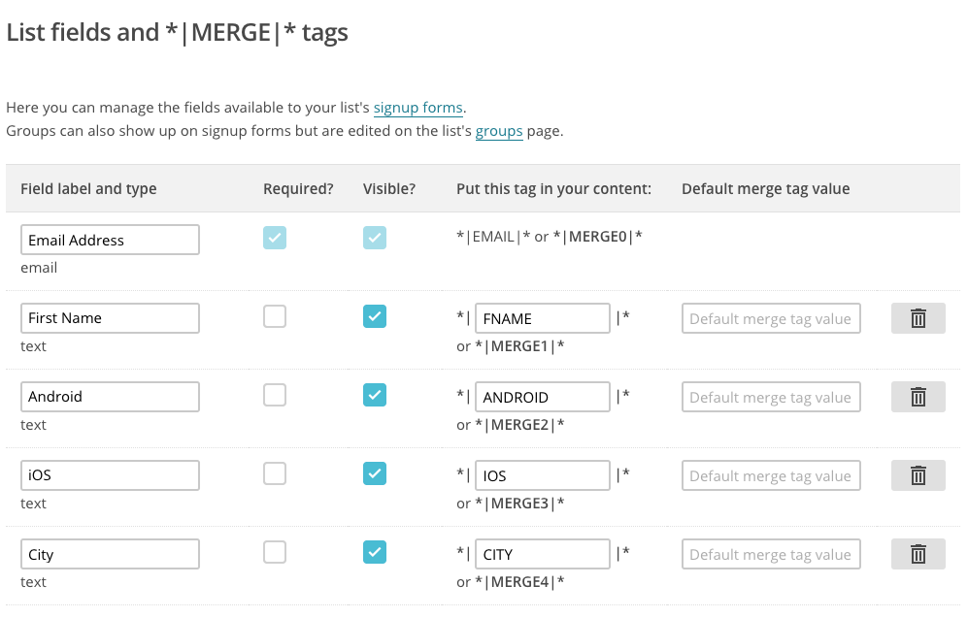Delete the City field using trash icon
Viewport: 968px width, 618px height.
click(x=918, y=554)
